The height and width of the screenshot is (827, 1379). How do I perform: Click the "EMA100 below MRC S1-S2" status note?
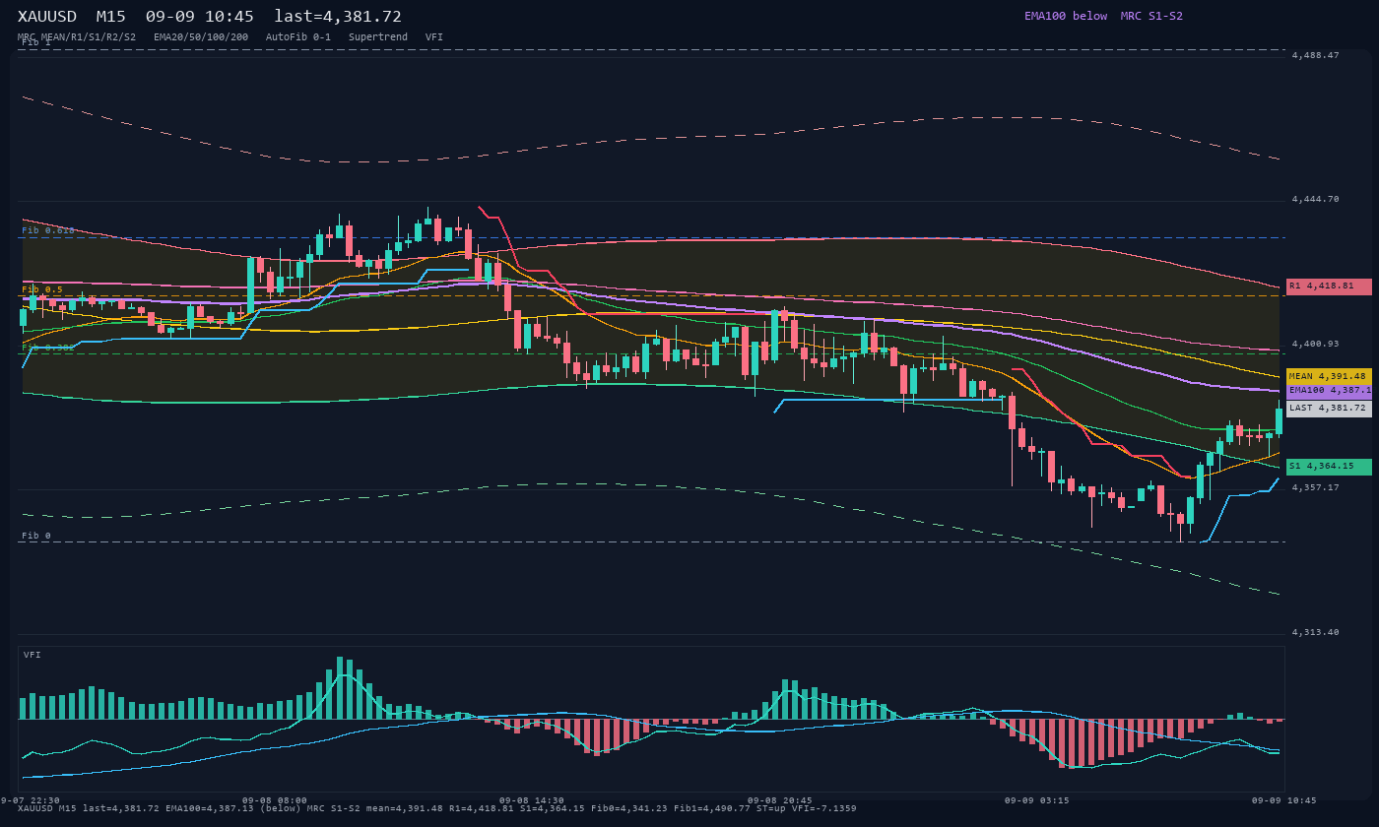pos(1103,16)
